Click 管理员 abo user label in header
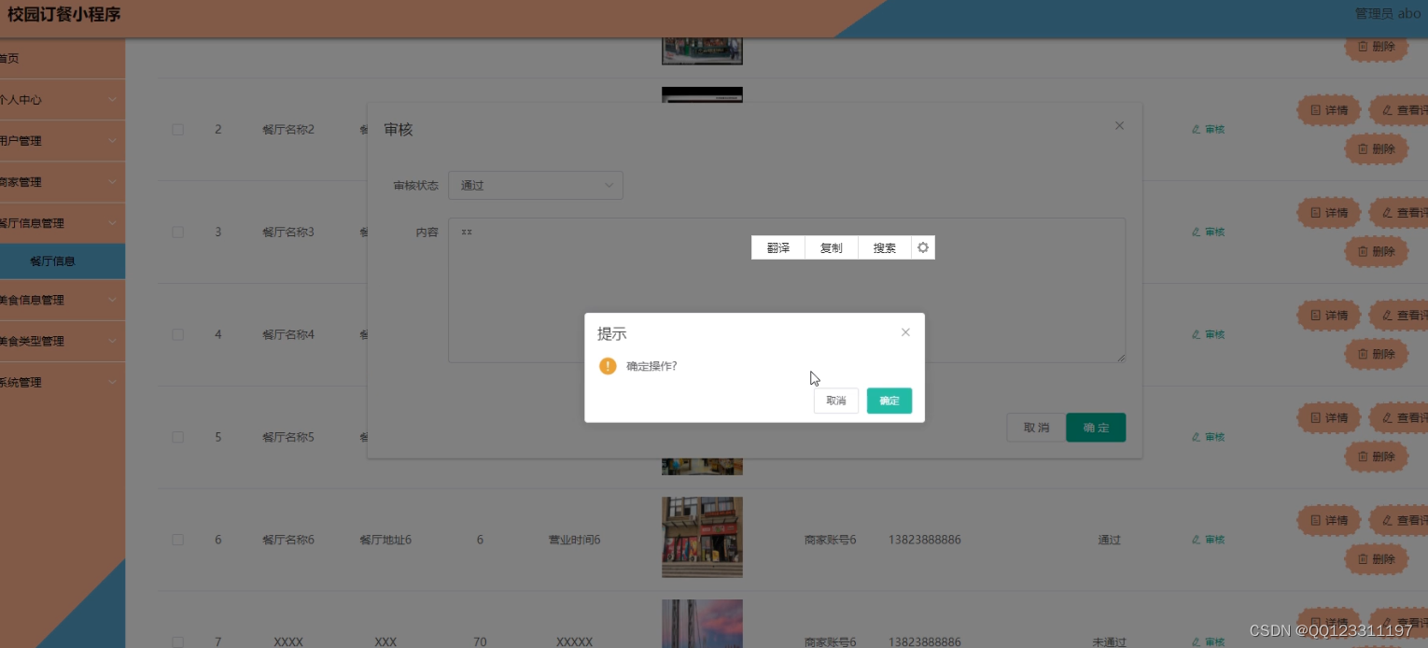The height and width of the screenshot is (648, 1428). point(1387,13)
